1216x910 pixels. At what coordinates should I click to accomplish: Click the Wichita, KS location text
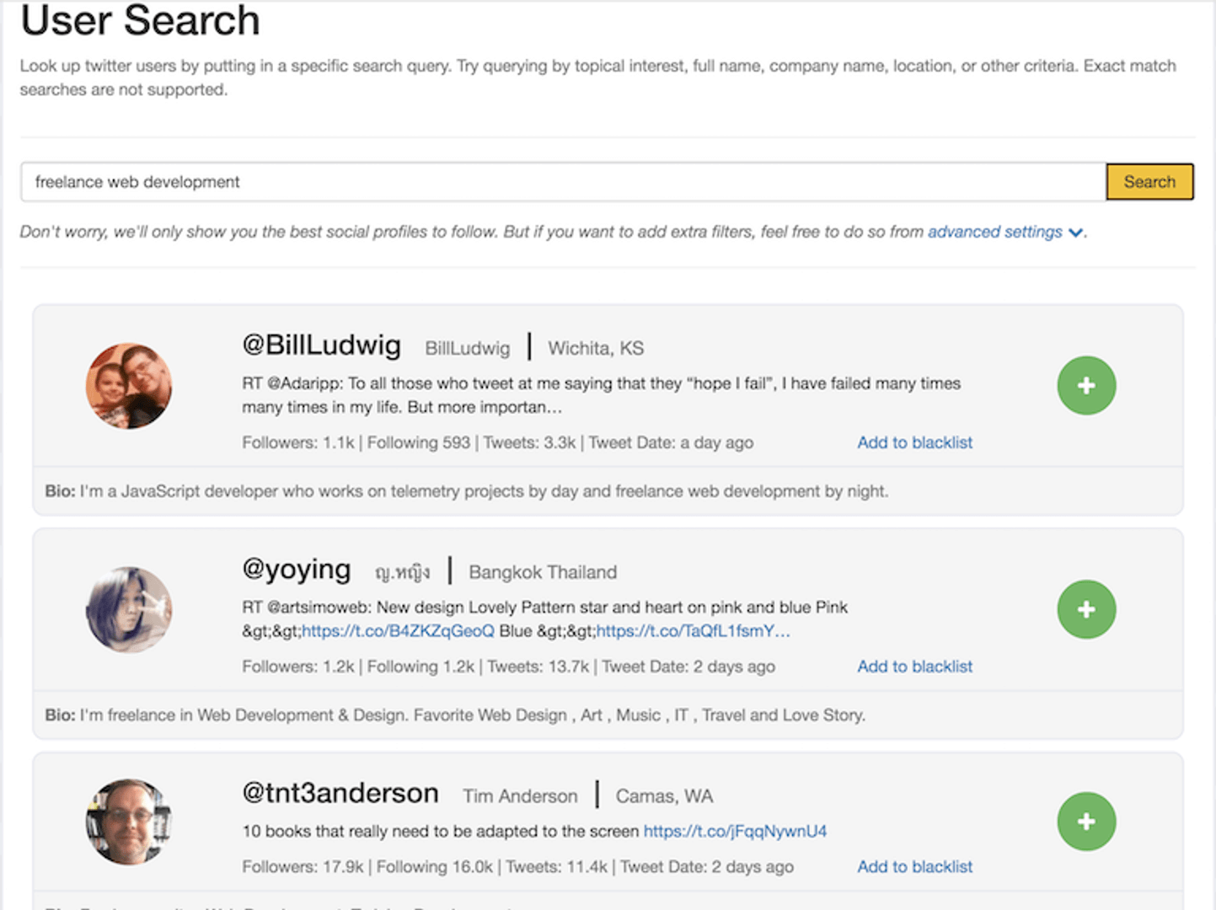coord(596,348)
